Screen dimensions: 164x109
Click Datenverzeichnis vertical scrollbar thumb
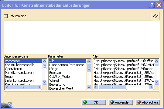(x=44, y=66)
